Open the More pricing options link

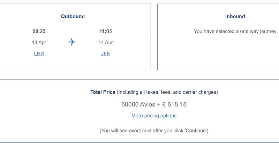tap(154, 116)
